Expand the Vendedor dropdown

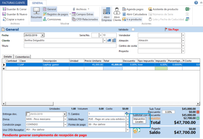[x=183, y=35]
